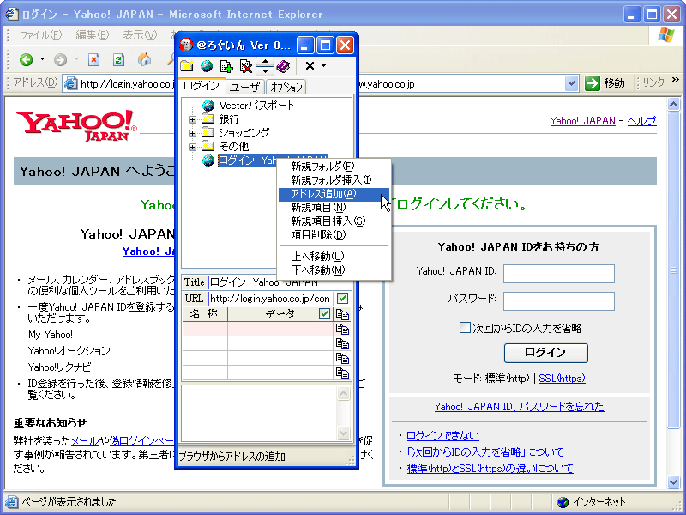The image size is (686, 515).
Task: Select the 銀行 folder label
Action: click(229, 119)
